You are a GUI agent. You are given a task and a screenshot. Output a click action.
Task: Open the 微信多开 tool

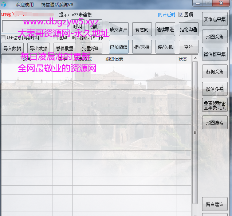click(215, 89)
